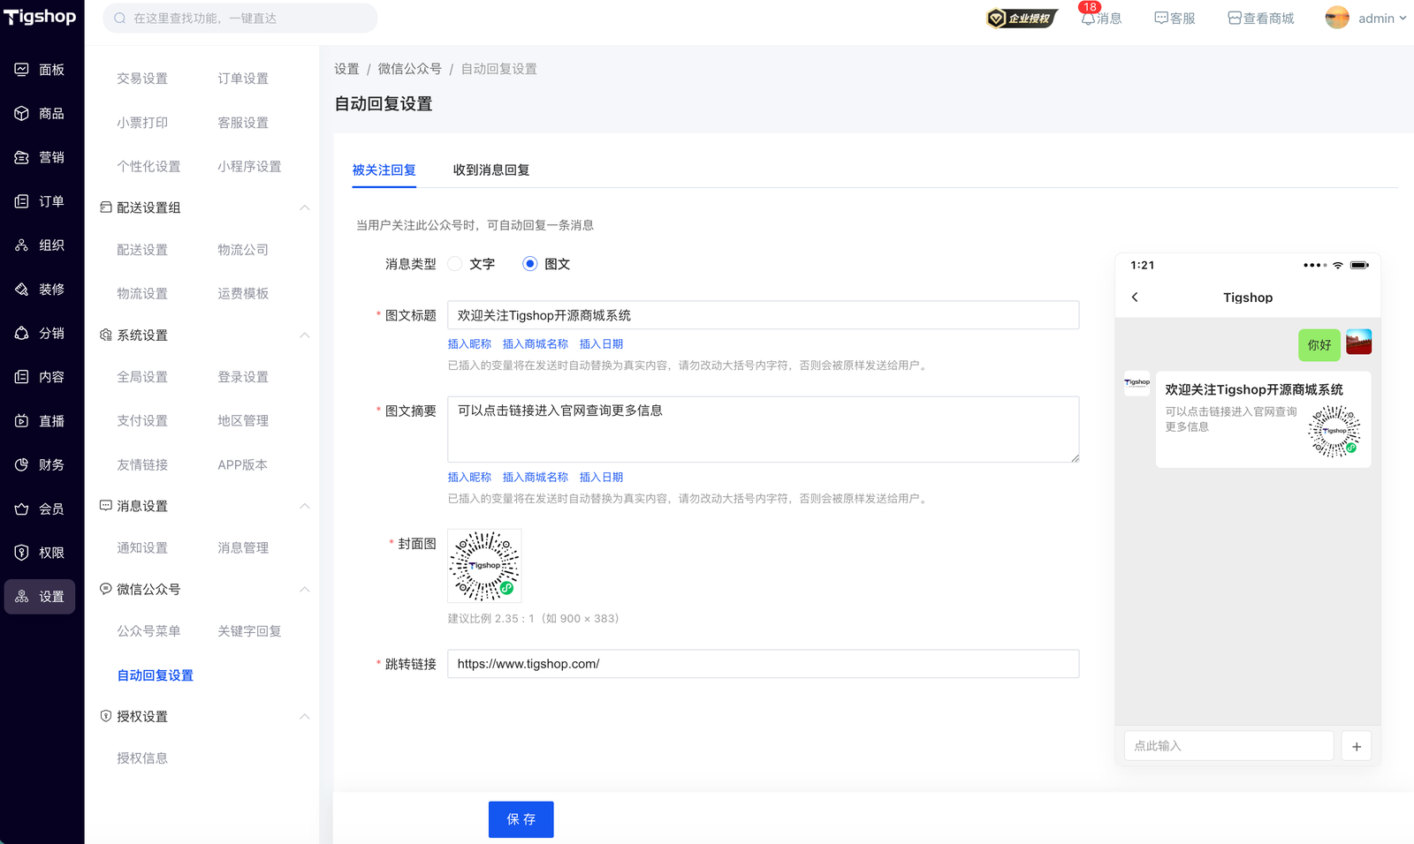Screen dimensions: 1414x844
Task: Click 插入昵称 under 图文摘要
Action: 469,478
